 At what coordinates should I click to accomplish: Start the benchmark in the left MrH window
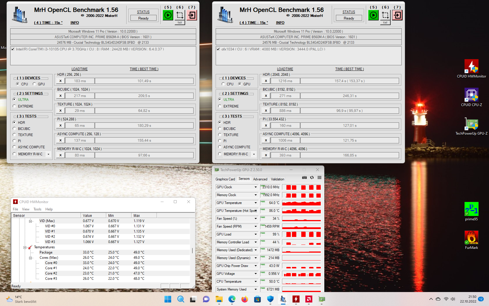tap(168, 15)
